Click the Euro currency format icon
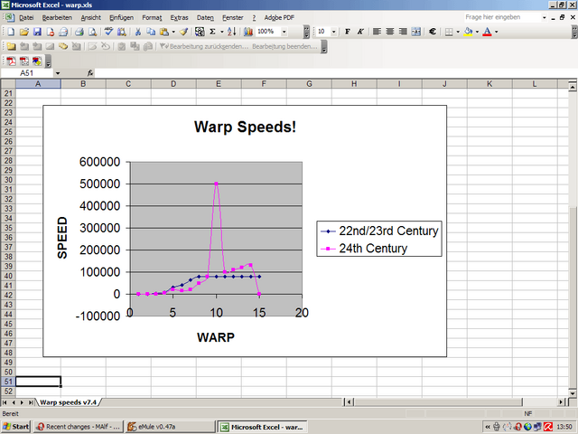The height and width of the screenshot is (434, 578). 433,32
